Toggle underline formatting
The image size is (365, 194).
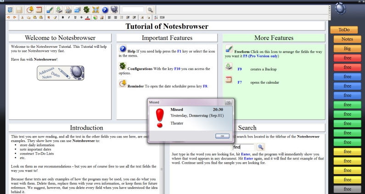75,17
